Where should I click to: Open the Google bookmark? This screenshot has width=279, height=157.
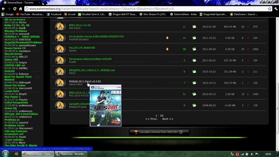7,14
